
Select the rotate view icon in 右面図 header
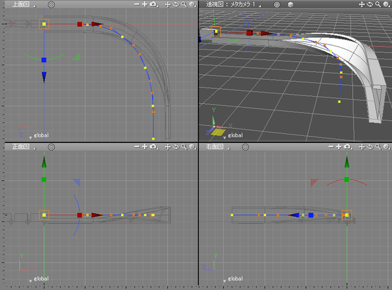(x=370, y=147)
